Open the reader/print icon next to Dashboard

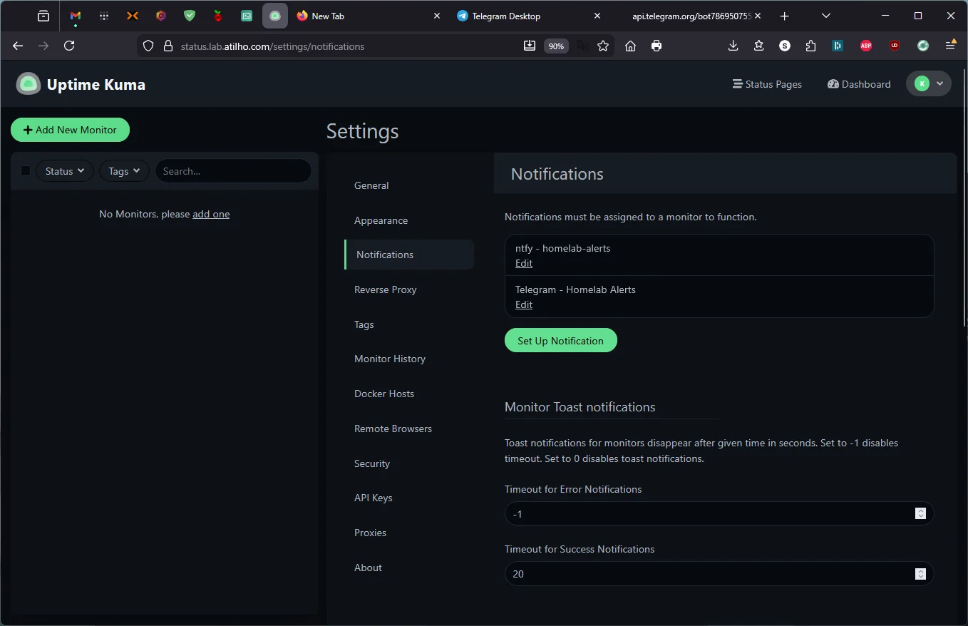[x=657, y=46]
